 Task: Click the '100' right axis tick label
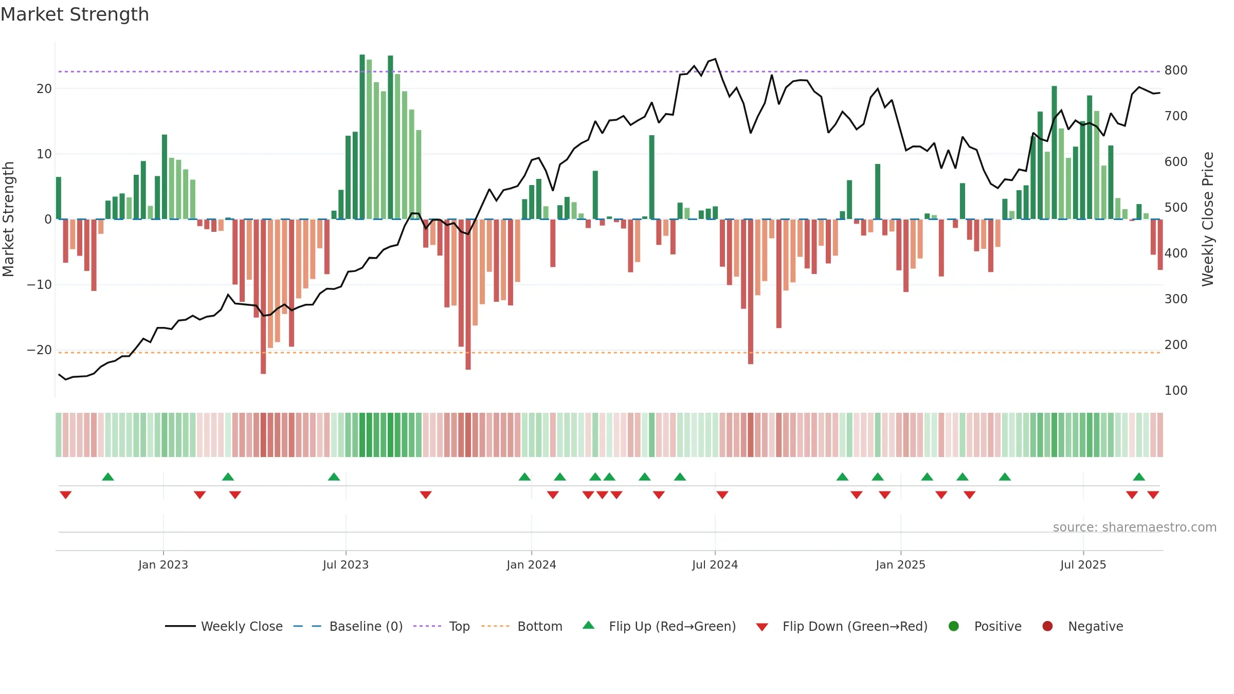pos(1176,391)
